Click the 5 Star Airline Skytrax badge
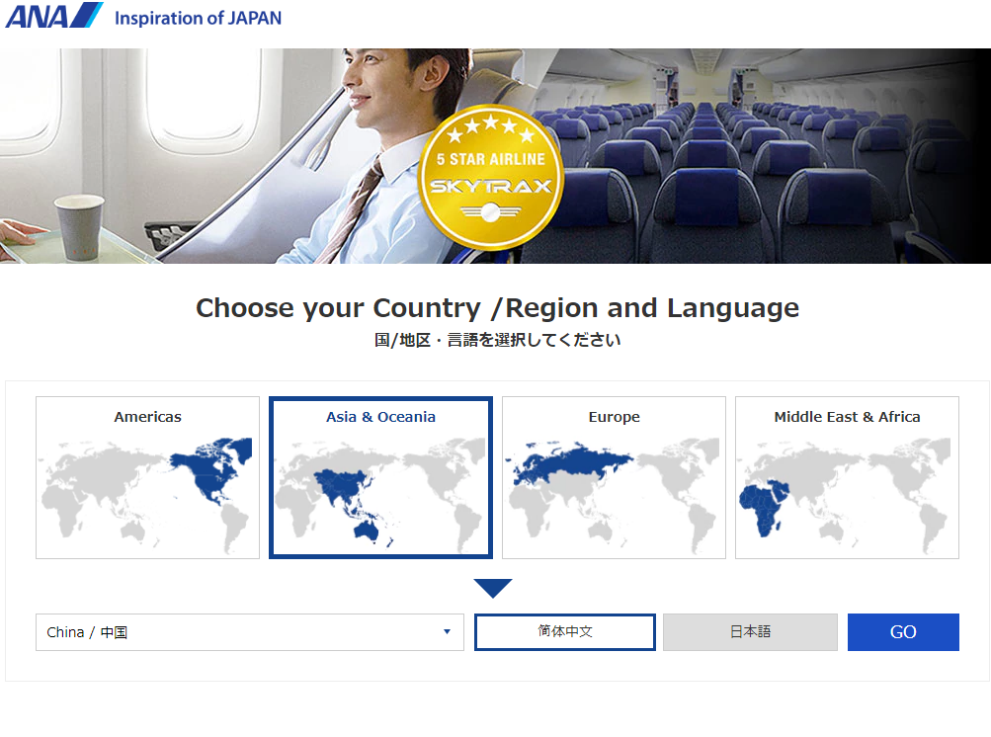The width and height of the screenshot is (991, 737). (491, 178)
